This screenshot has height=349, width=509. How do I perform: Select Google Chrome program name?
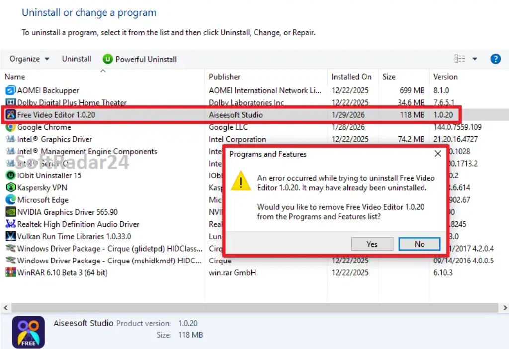tap(44, 127)
